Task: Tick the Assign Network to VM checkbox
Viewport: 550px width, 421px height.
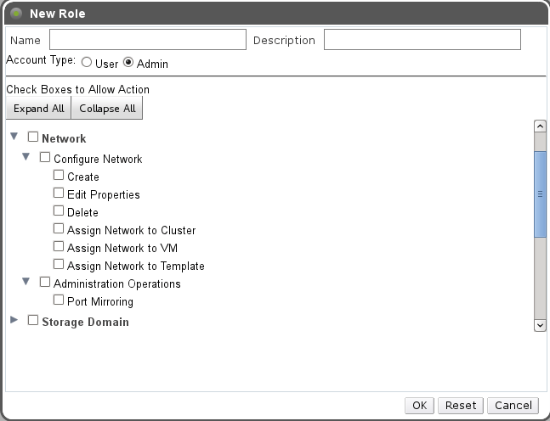Action: click(59, 247)
